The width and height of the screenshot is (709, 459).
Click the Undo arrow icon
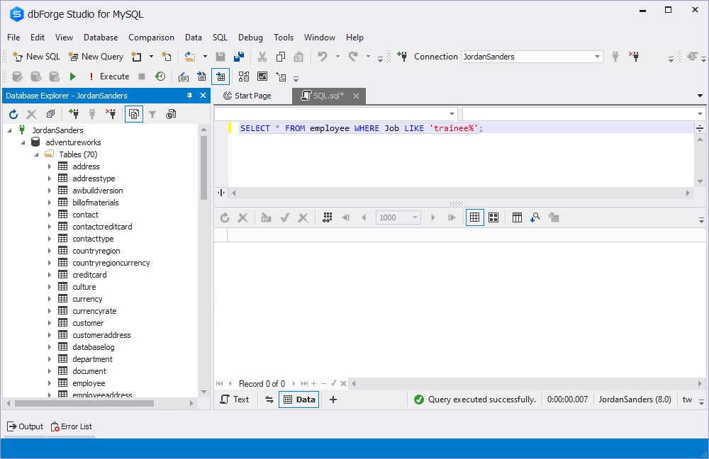323,57
